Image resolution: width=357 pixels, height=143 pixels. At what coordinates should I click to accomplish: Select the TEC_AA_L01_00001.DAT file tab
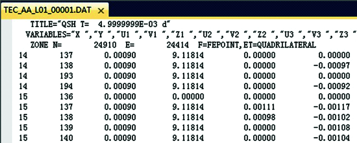(47, 10)
